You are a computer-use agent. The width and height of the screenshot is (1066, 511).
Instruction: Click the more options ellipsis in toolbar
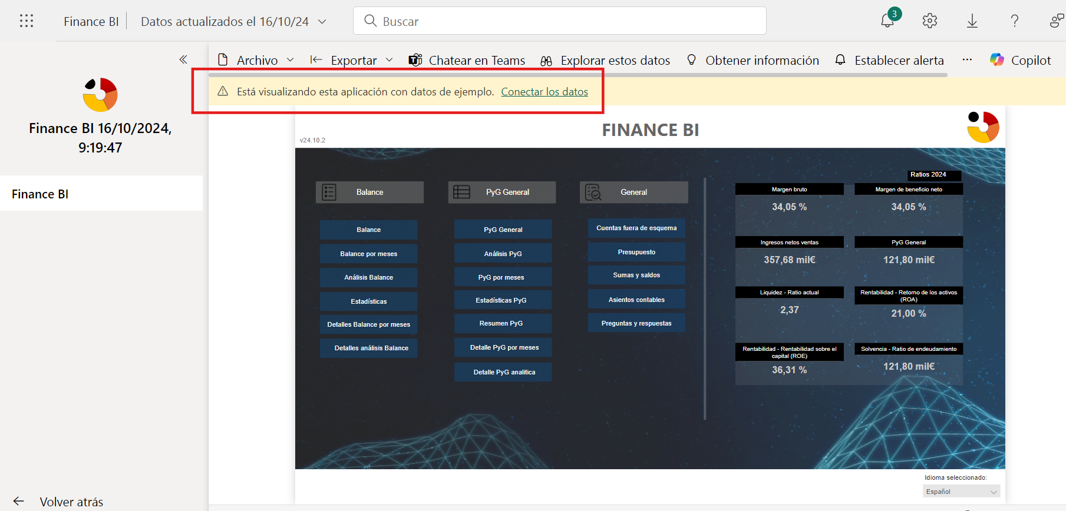pos(967,59)
